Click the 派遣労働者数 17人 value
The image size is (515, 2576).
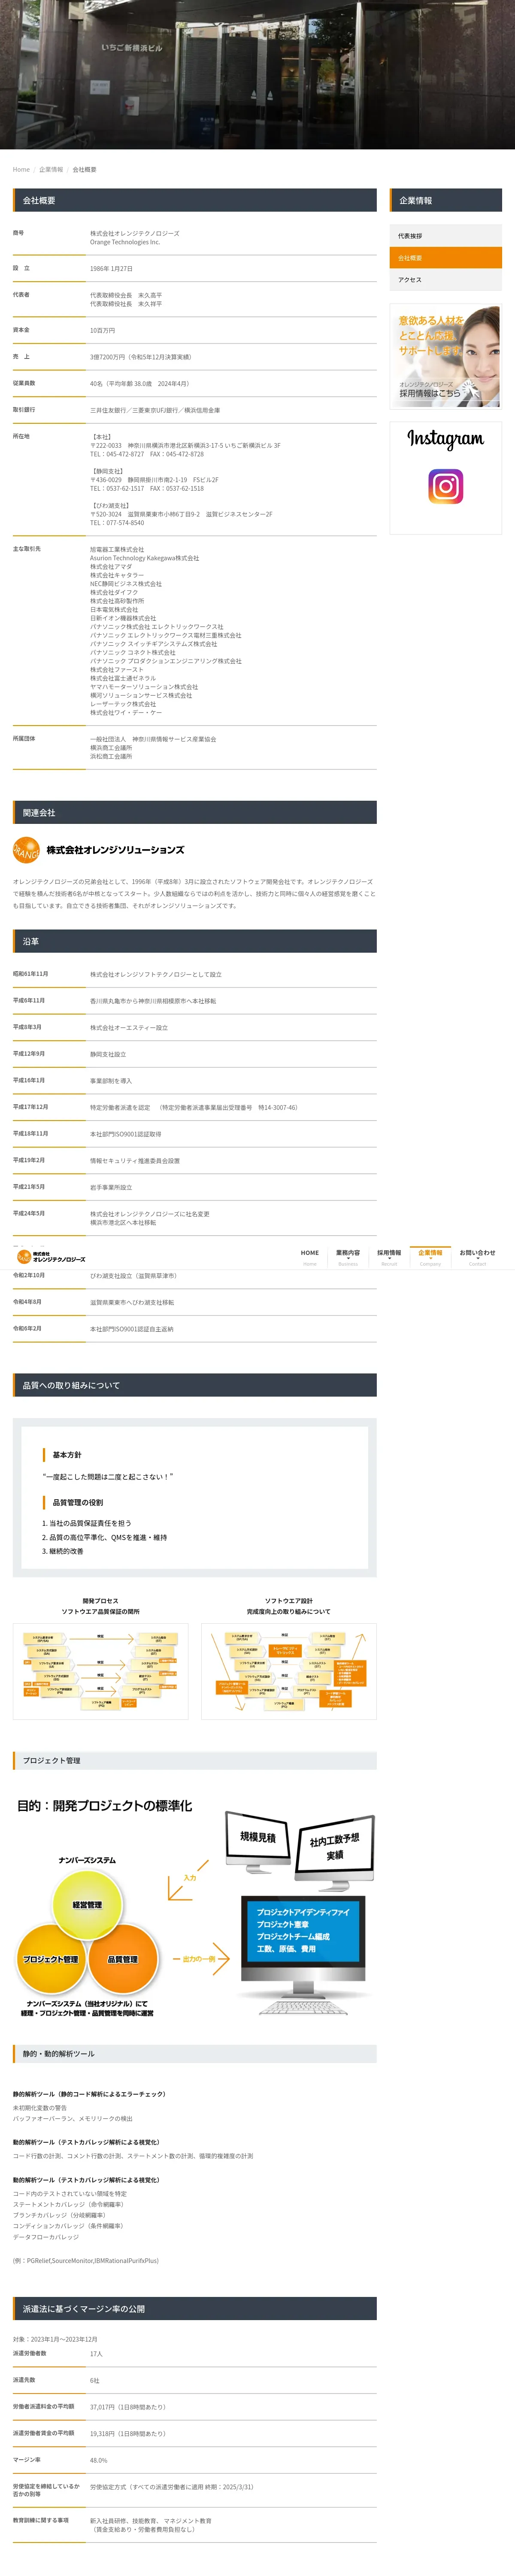tap(96, 2354)
